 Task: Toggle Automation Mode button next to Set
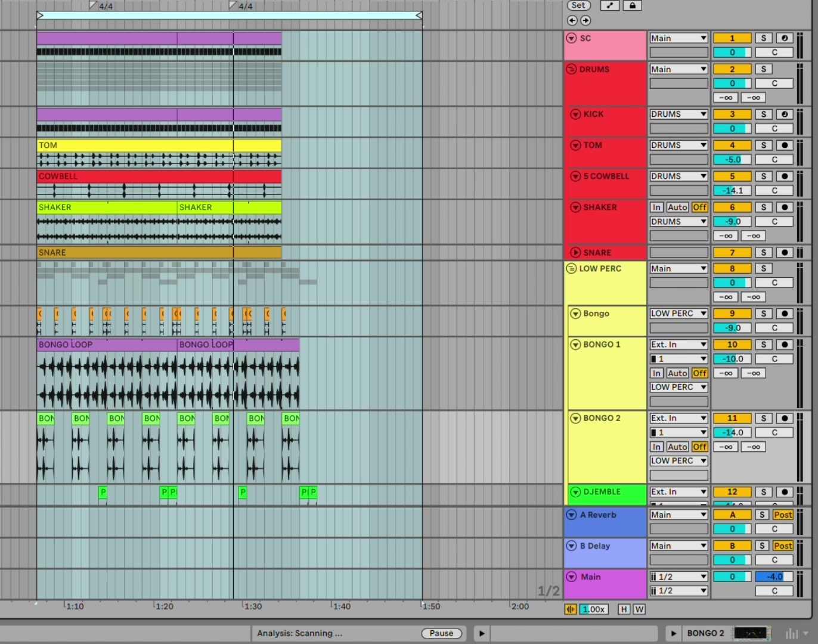click(609, 5)
